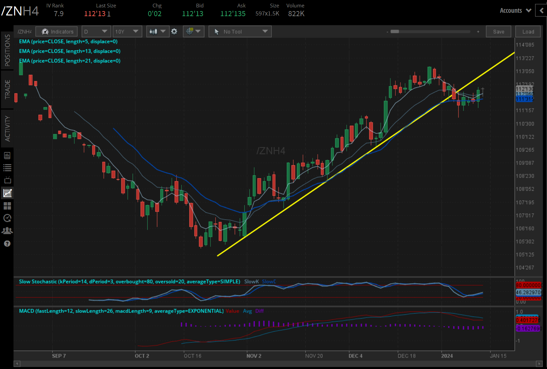Click the scrollbar right arrow
This screenshot has width=547, height=369.
539,364
